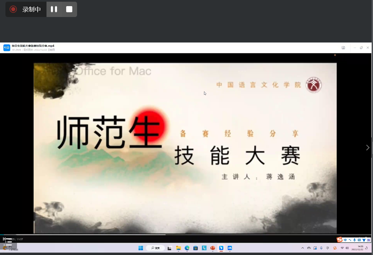Screen dimensions: 373x255
Task: Expand hidden system tray icons
Action: (302, 248)
